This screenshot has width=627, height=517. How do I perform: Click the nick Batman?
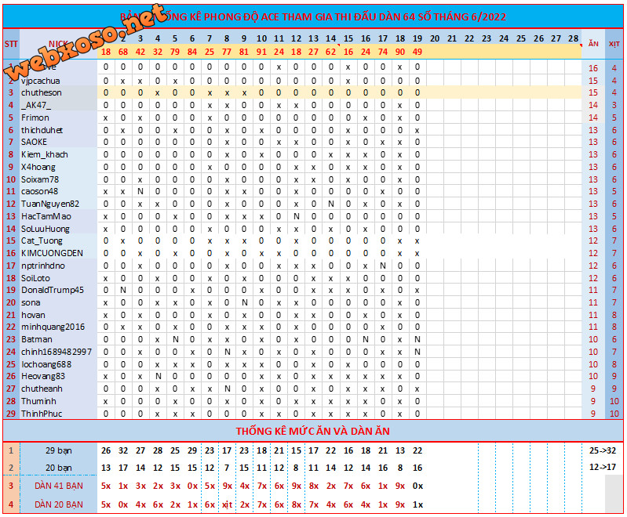(36, 339)
